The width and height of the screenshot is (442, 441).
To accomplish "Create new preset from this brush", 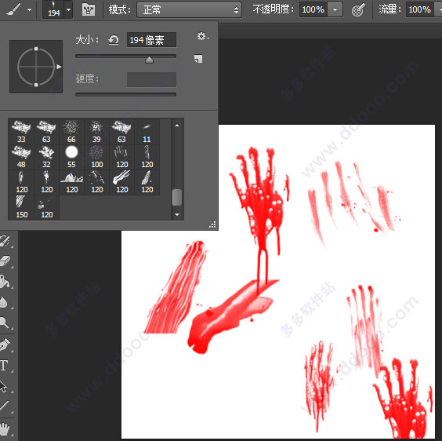I will [198, 59].
